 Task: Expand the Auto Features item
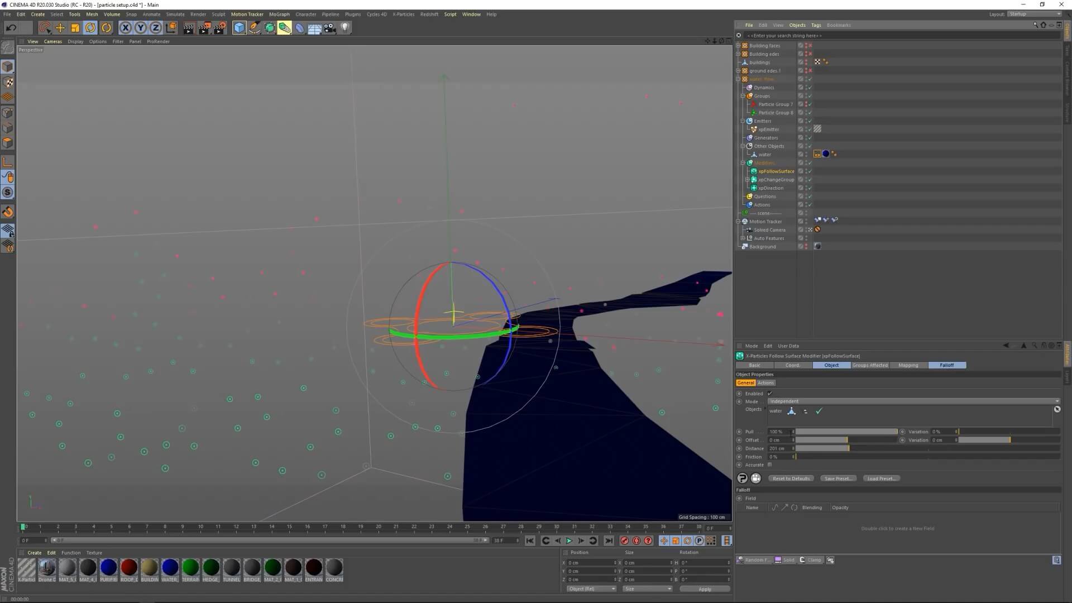point(743,238)
